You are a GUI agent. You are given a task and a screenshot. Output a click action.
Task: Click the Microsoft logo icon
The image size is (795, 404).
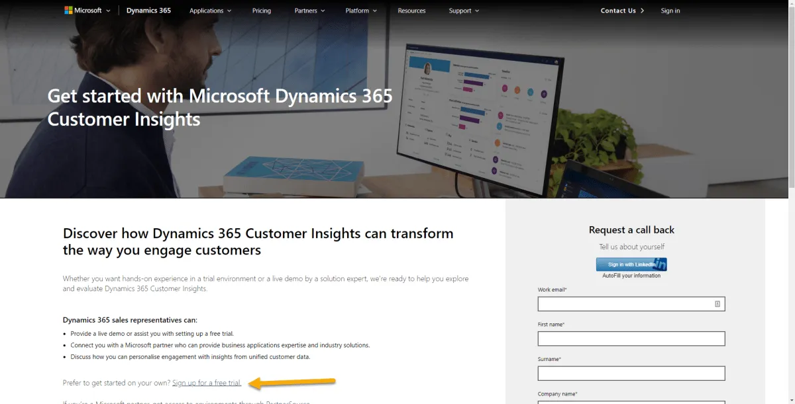click(68, 11)
